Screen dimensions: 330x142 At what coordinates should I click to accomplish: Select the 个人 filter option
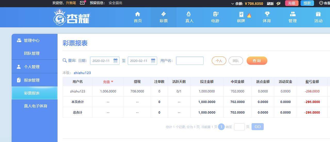[x=219, y=61]
